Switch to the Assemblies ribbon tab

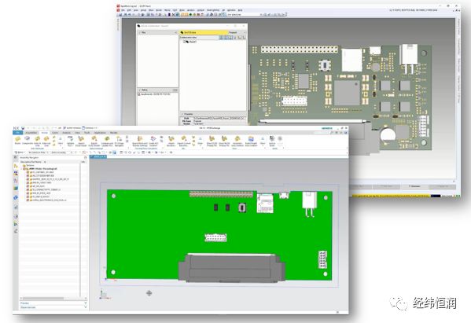(31, 132)
